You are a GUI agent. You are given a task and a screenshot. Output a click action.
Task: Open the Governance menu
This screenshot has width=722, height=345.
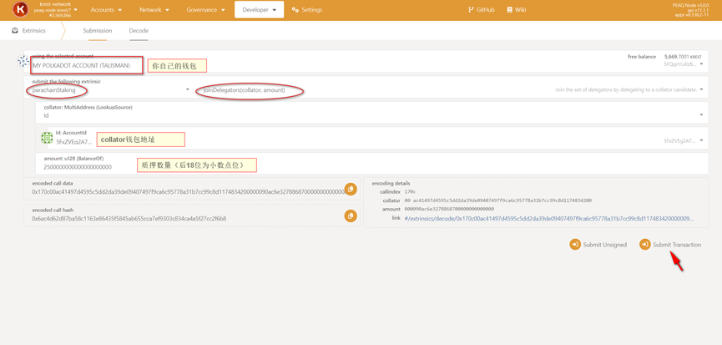pos(206,10)
